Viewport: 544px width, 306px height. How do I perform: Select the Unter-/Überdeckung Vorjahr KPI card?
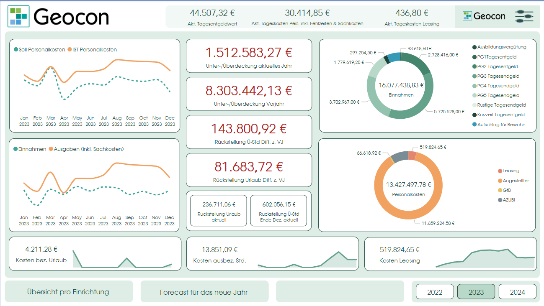tap(249, 94)
